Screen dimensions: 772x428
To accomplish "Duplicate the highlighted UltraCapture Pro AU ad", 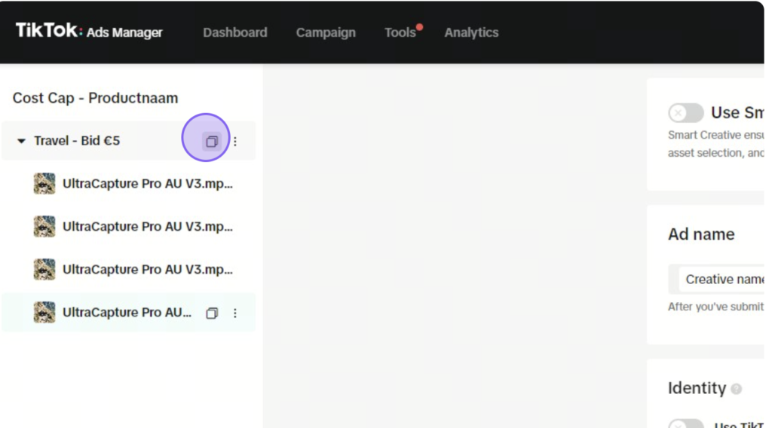I will coord(212,313).
